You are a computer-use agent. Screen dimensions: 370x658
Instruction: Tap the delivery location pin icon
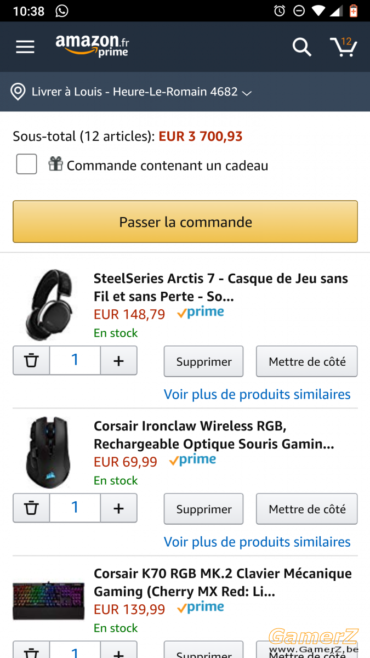(x=18, y=92)
